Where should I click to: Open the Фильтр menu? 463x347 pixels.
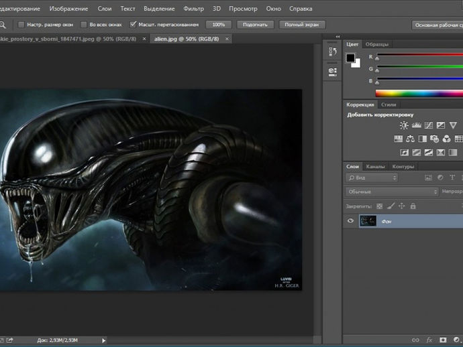193,9
